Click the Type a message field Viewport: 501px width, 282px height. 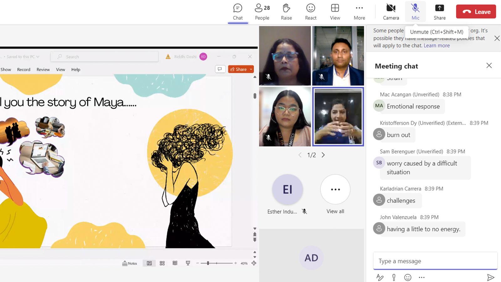435,261
